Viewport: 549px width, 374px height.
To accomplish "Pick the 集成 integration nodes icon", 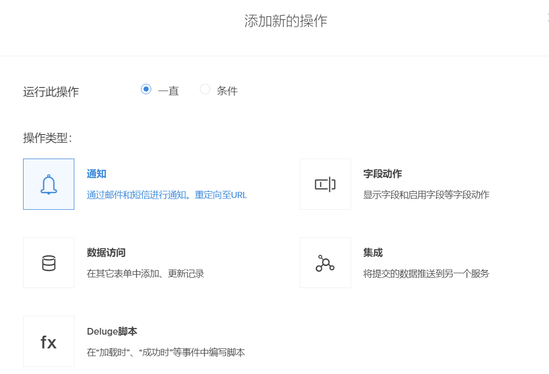I will click(325, 263).
